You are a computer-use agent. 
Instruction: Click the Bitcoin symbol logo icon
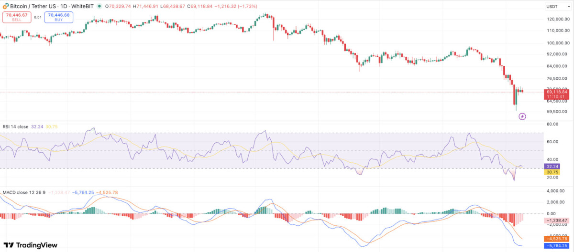coord(6,6)
